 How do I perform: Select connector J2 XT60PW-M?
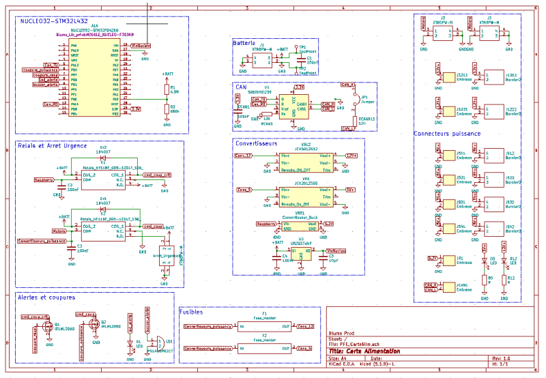(x=442, y=33)
